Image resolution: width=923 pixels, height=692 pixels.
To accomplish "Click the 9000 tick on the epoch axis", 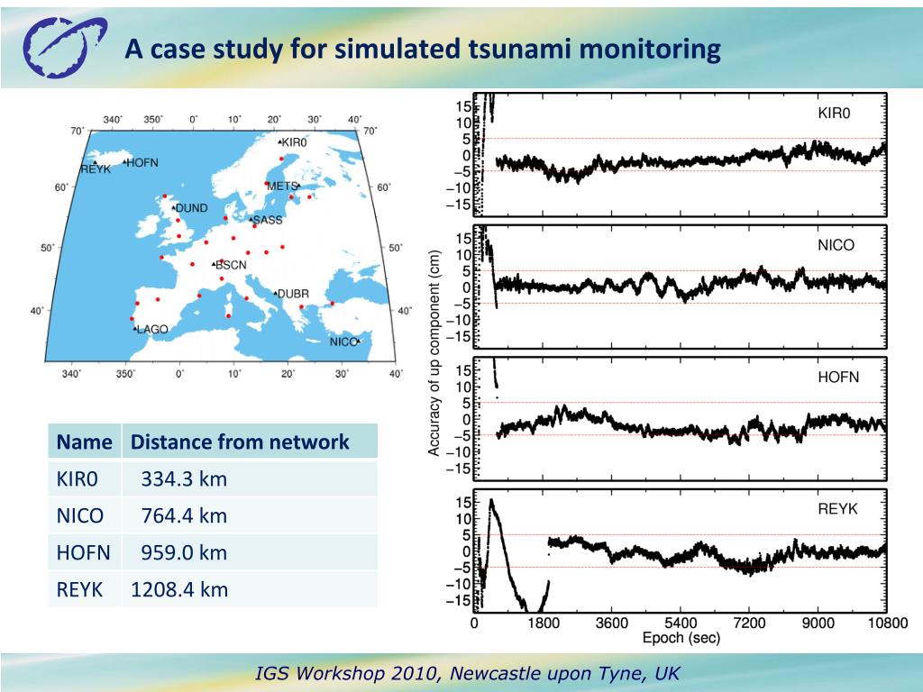I will pyautogui.click(x=818, y=624).
